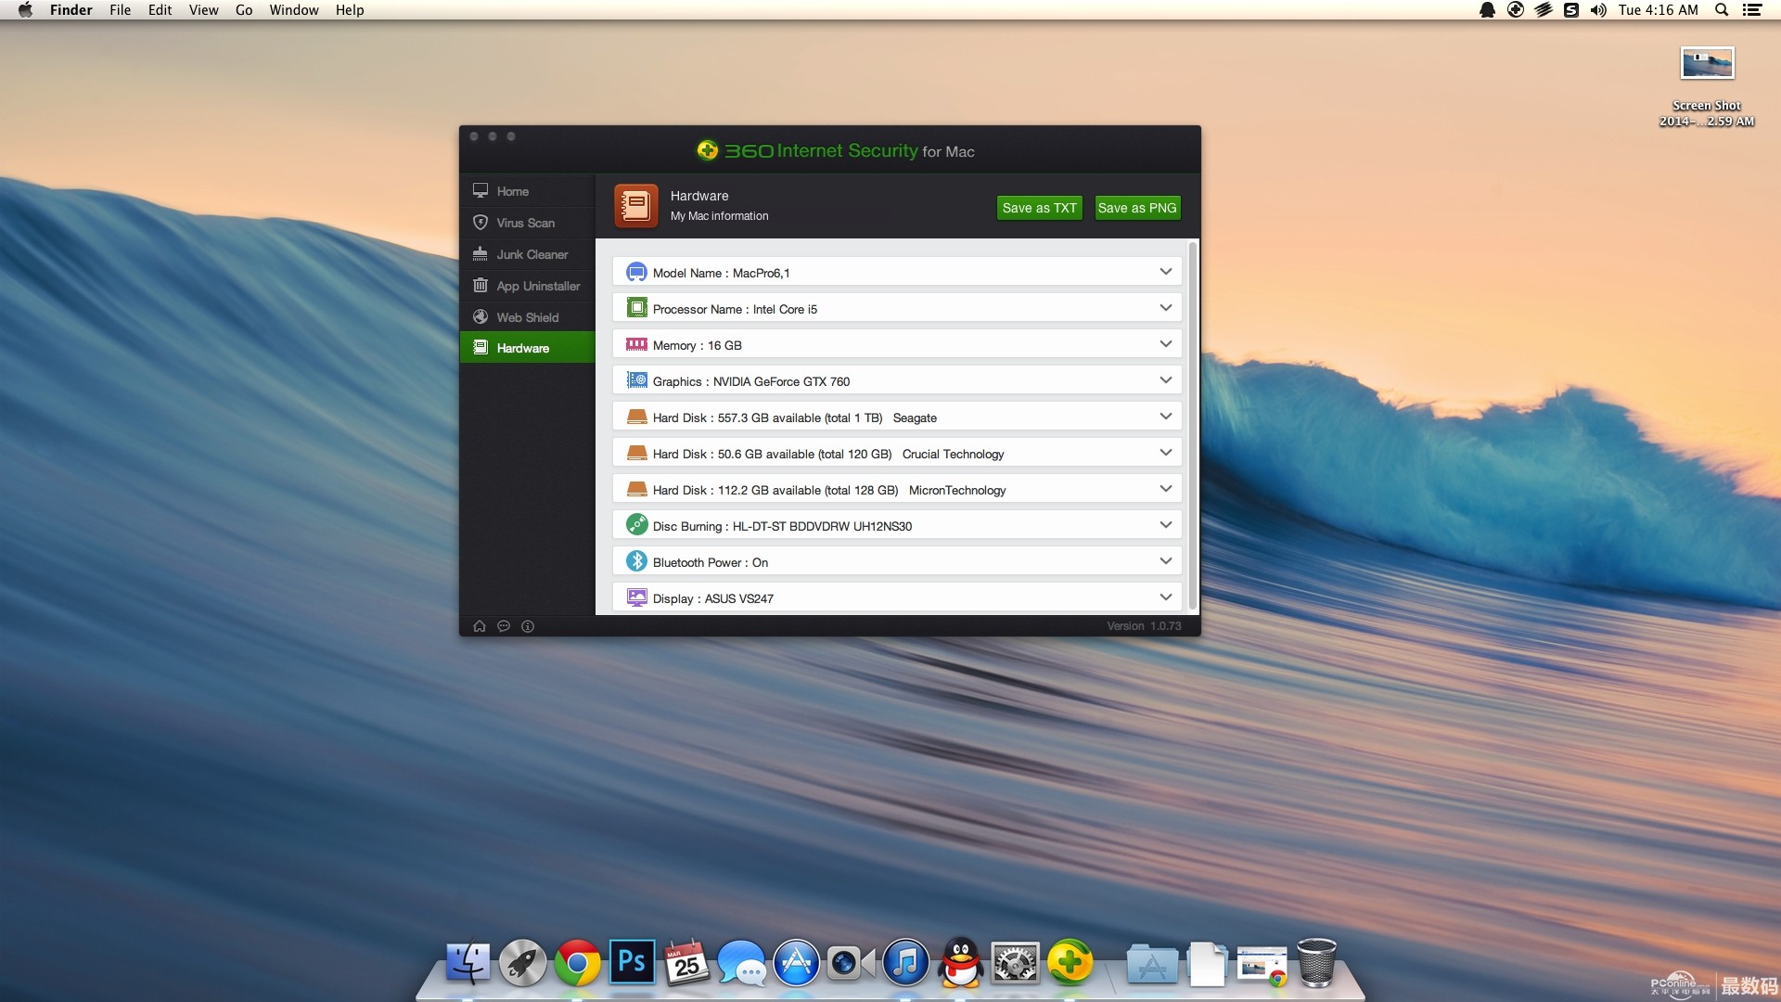Open Junk Cleaner in sidebar

click(x=527, y=254)
